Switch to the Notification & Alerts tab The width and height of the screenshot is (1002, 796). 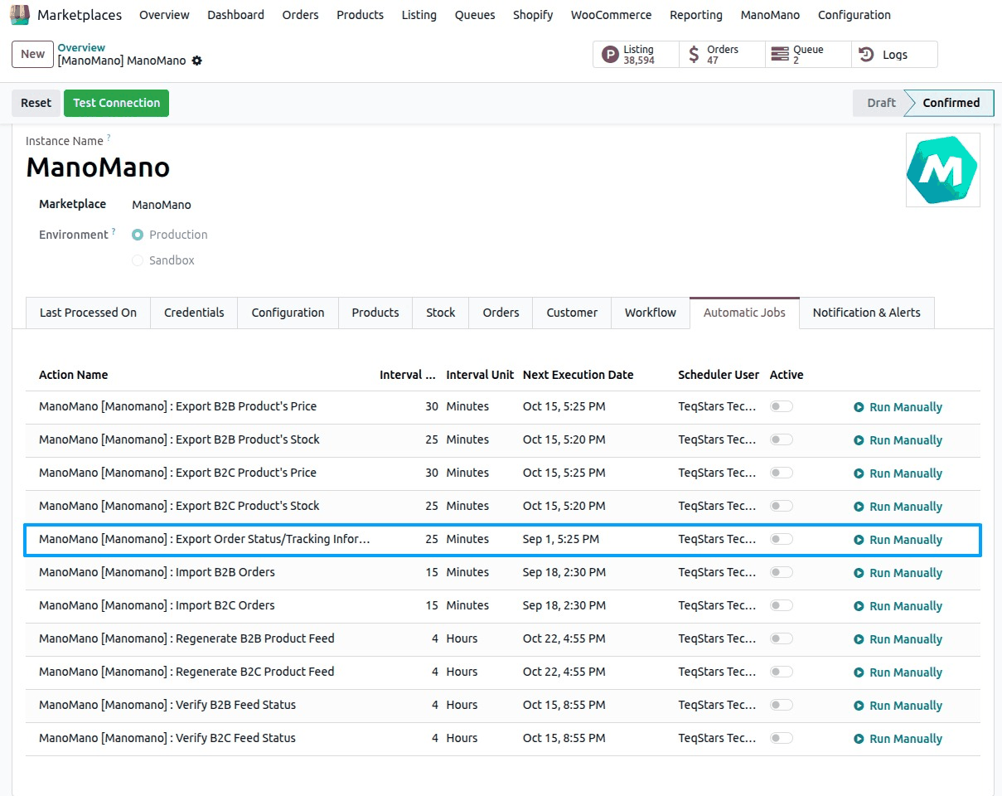[x=866, y=313]
